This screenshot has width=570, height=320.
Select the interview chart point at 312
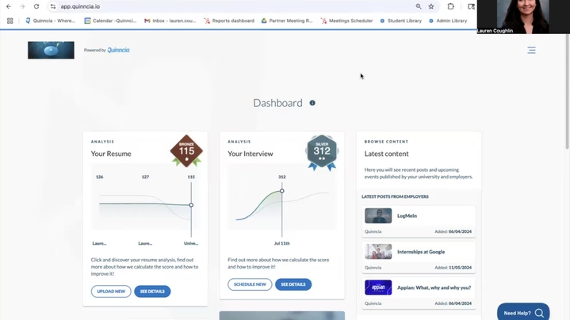point(281,191)
